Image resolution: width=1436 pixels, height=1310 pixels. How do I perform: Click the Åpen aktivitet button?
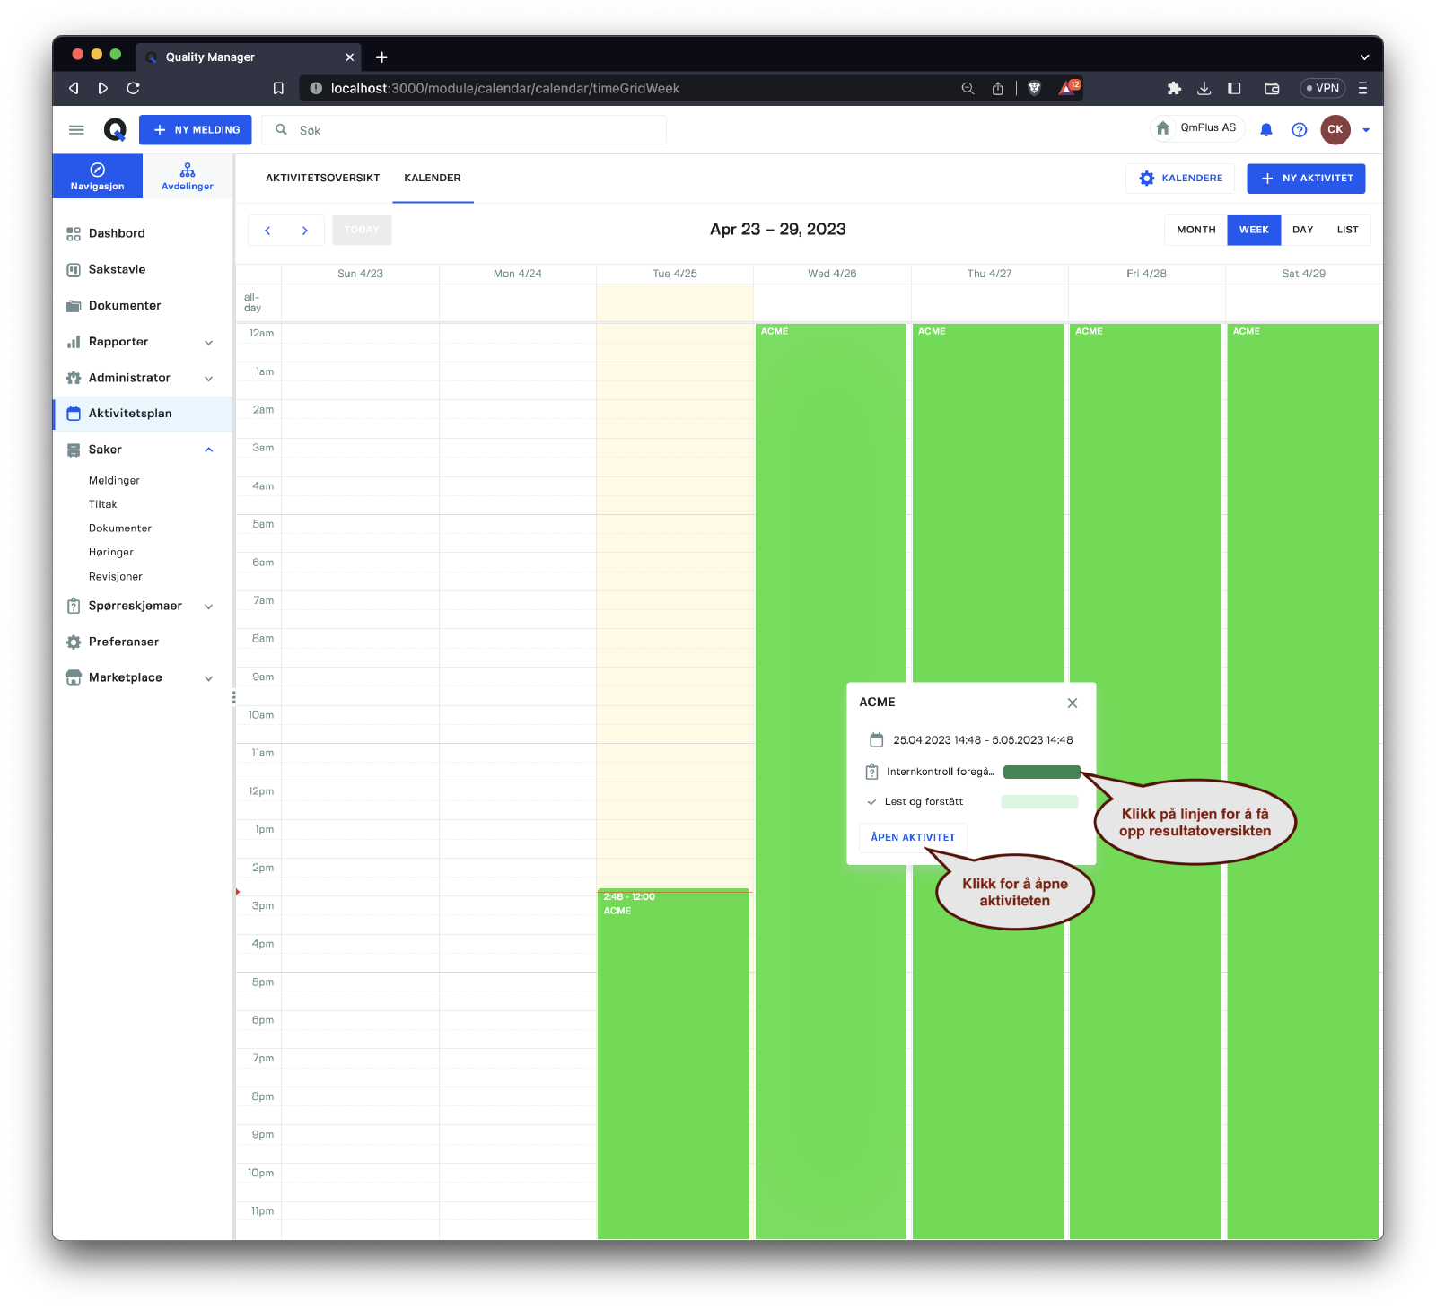[x=913, y=837]
